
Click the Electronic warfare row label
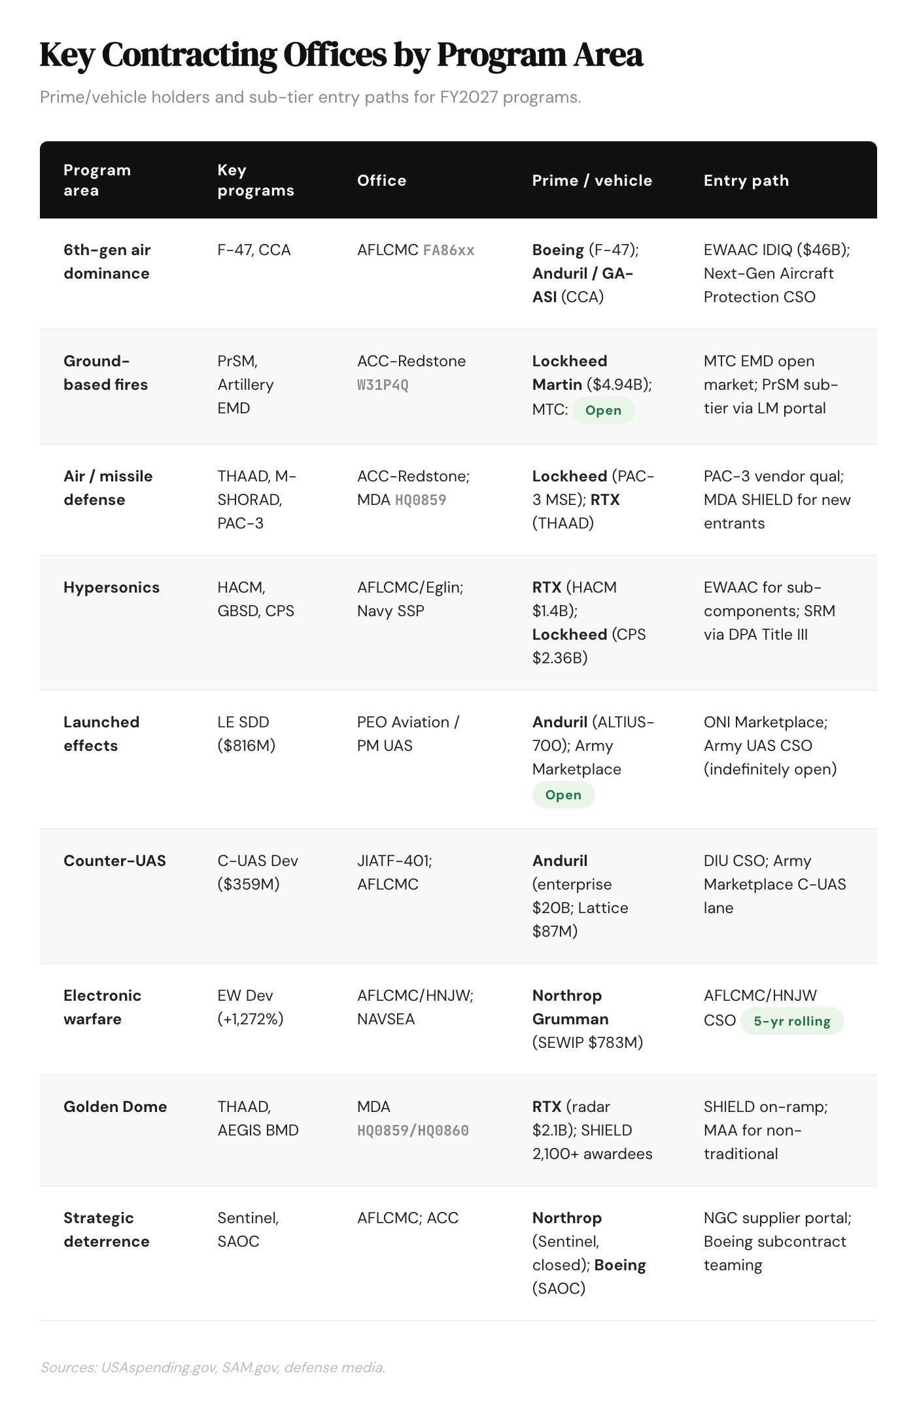click(102, 1007)
